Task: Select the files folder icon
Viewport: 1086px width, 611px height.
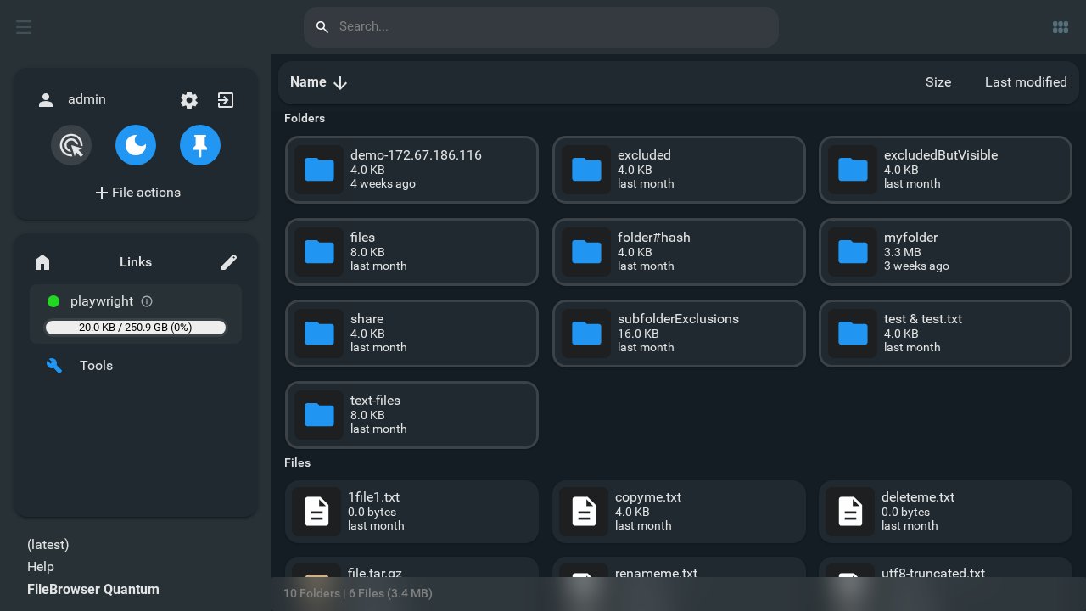Action: tap(319, 252)
